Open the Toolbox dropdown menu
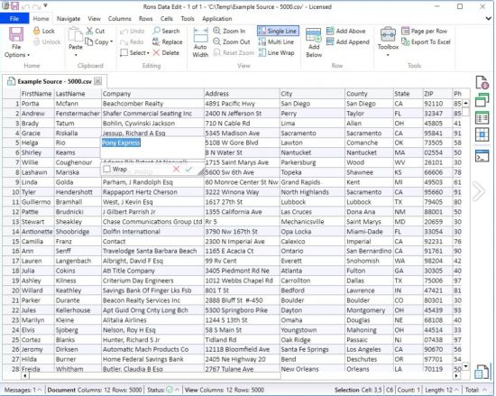Viewport: 496px width, 396px height. coord(388,42)
